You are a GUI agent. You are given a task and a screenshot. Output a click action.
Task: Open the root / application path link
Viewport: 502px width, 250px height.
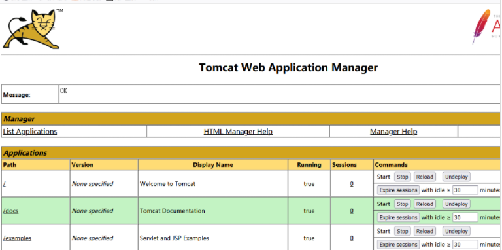click(x=5, y=184)
